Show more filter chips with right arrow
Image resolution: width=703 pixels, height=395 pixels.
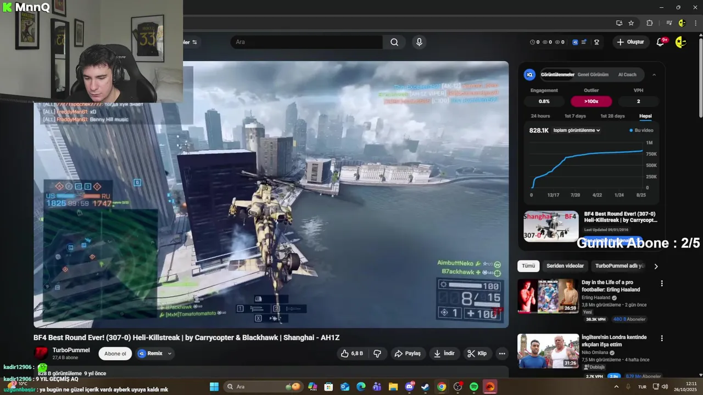click(655, 266)
